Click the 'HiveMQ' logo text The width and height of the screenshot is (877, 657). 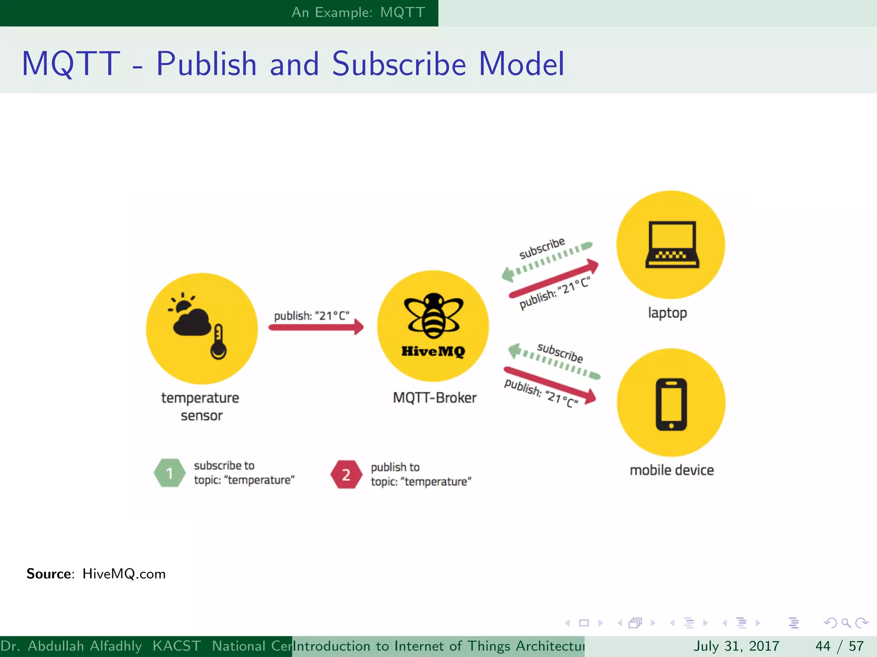point(433,352)
